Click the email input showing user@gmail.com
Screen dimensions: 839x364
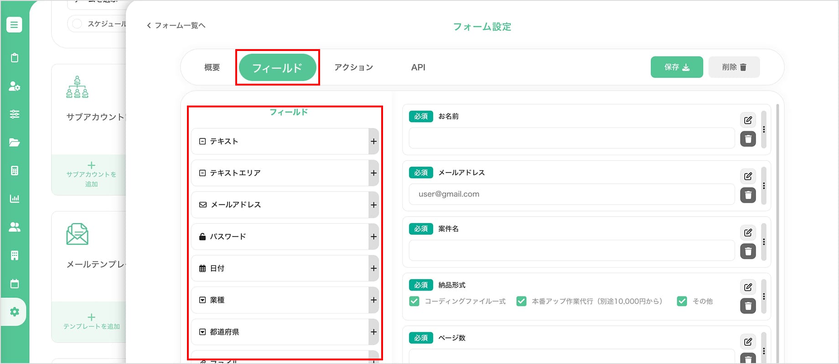tap(572, 194)
